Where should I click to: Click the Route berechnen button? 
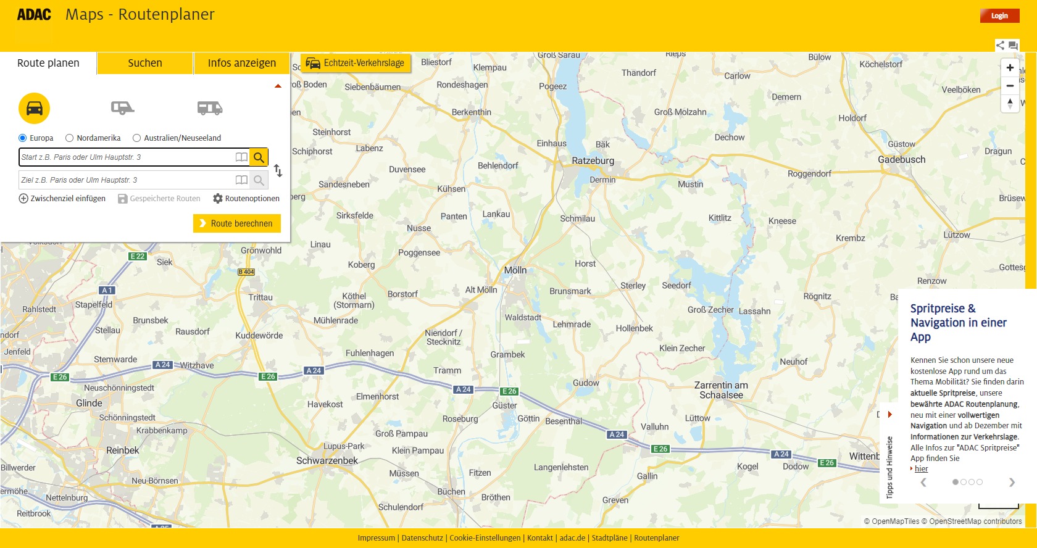tap(237, 223)
